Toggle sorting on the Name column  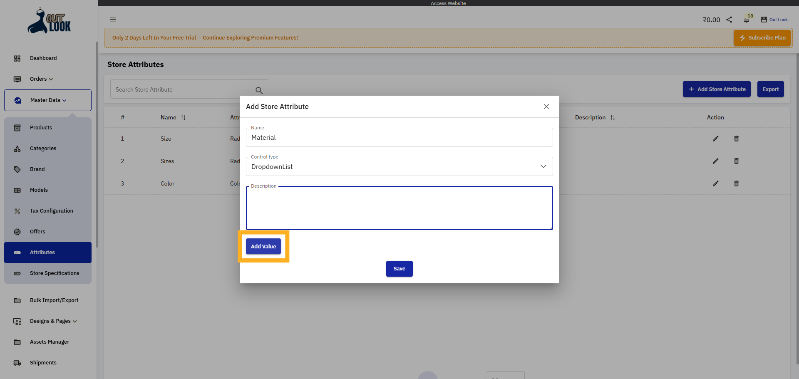tap(183, 117)
